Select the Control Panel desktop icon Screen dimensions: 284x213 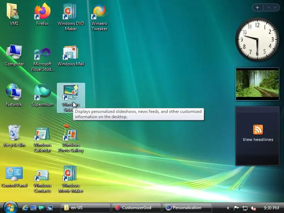tap(14, 176)
